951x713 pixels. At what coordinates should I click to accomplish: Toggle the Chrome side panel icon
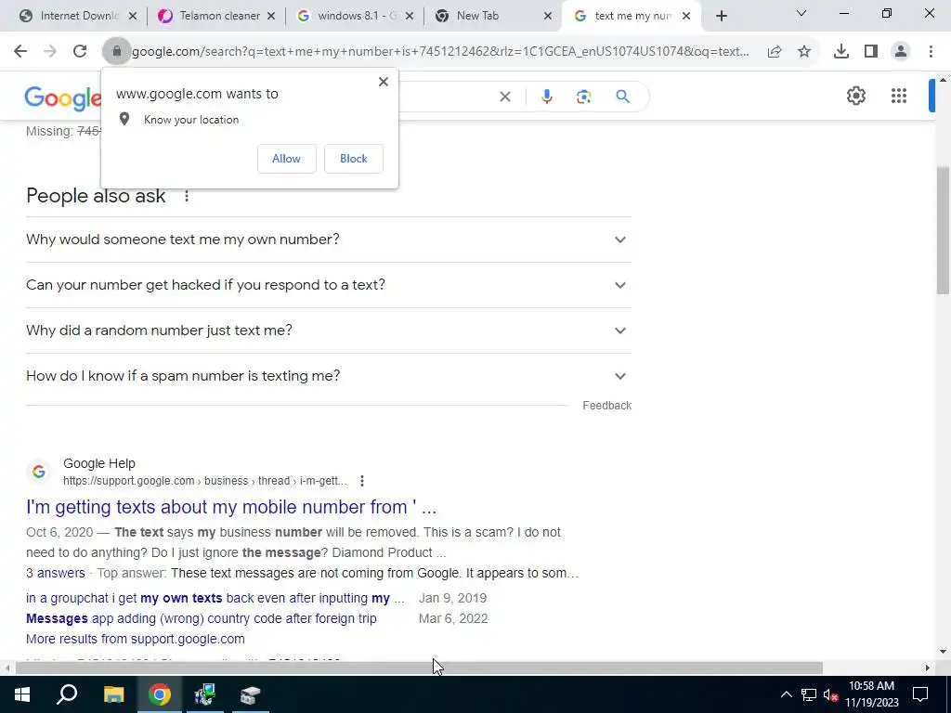coord(871,52)
